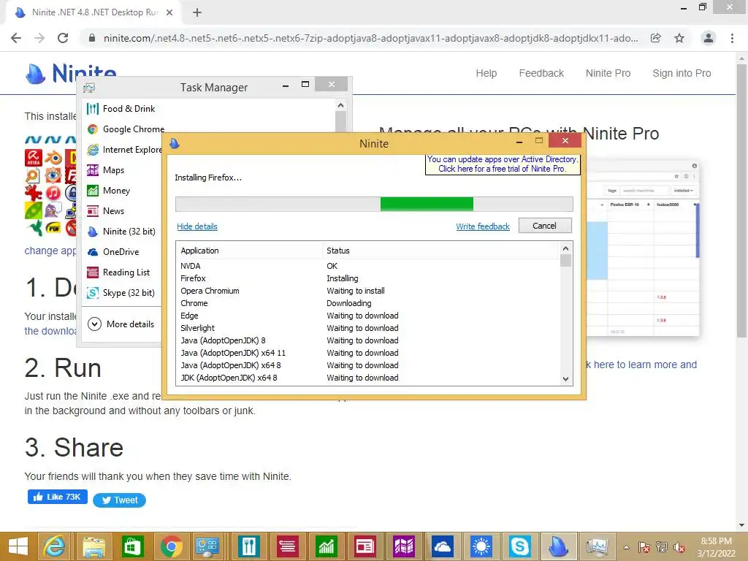Select Food & Drink icon in Task Manager
The height and width of the screenshot is (561, 748).
(93, 109)
